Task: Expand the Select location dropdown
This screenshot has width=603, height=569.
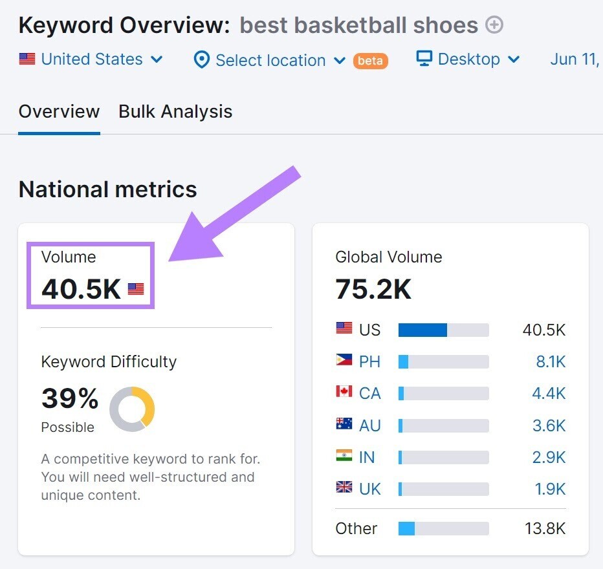Action: pyautogui.click(x=270, y=60)
